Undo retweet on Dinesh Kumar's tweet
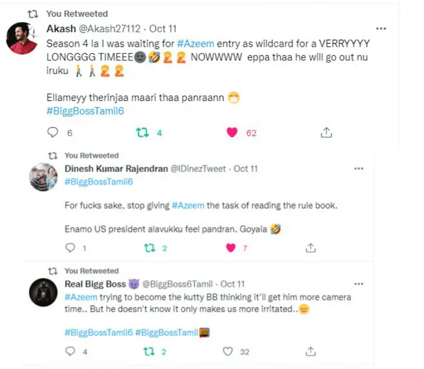 149,248
